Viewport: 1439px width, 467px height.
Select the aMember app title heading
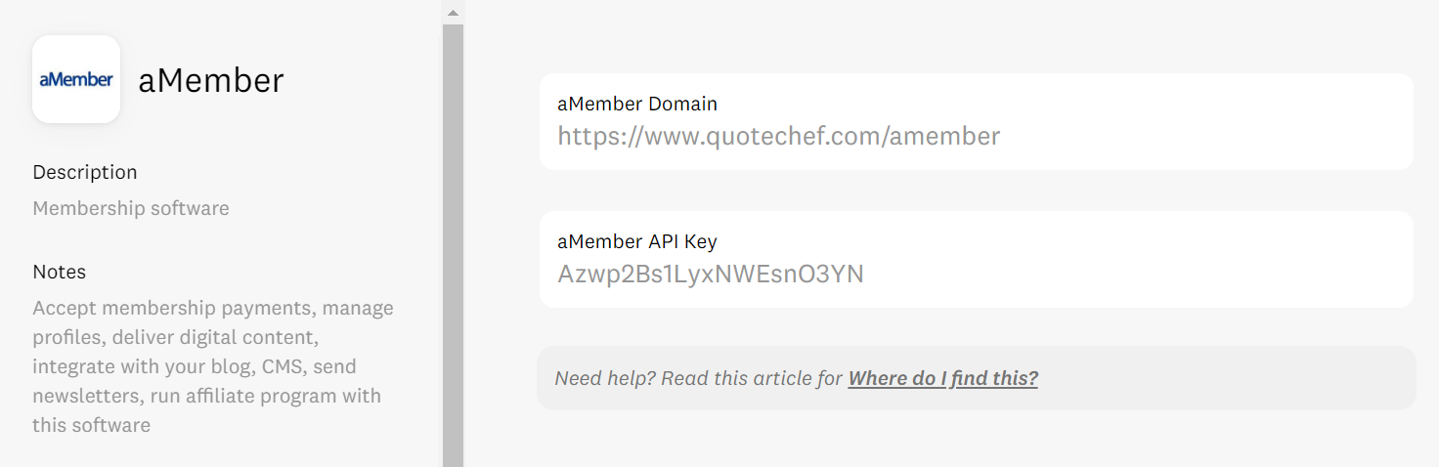pyautogui.click(x=211, y=80)
